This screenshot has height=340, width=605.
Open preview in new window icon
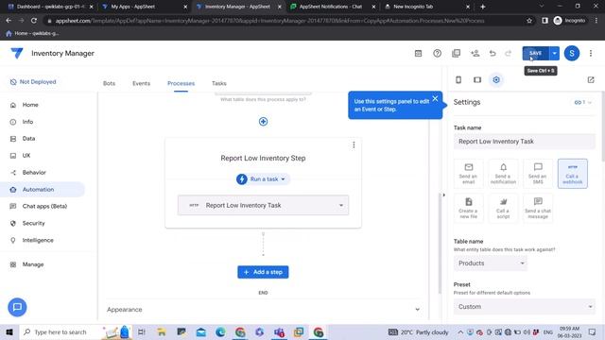(591, 79)
